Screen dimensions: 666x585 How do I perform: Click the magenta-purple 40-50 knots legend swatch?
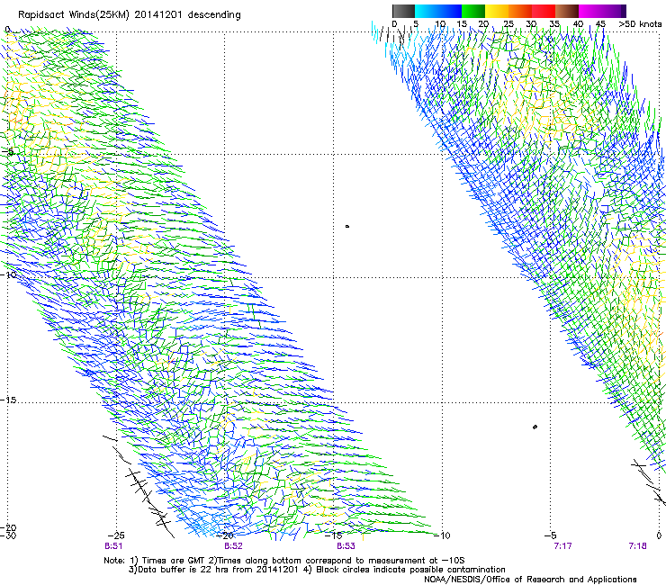602,11
